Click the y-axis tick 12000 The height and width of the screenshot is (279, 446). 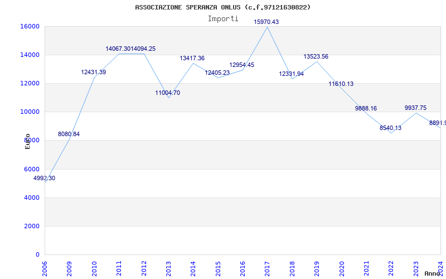pos(30,83)
